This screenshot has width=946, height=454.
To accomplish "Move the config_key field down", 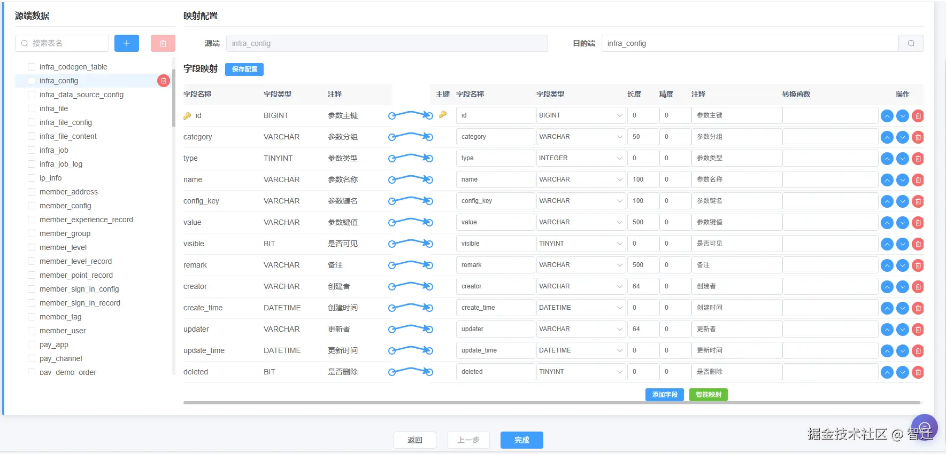I will click(x=903, y=201).
